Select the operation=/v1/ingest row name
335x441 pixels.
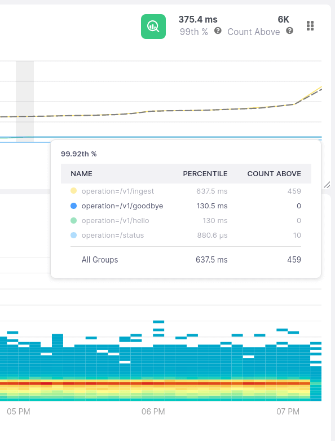coord(118,191)
